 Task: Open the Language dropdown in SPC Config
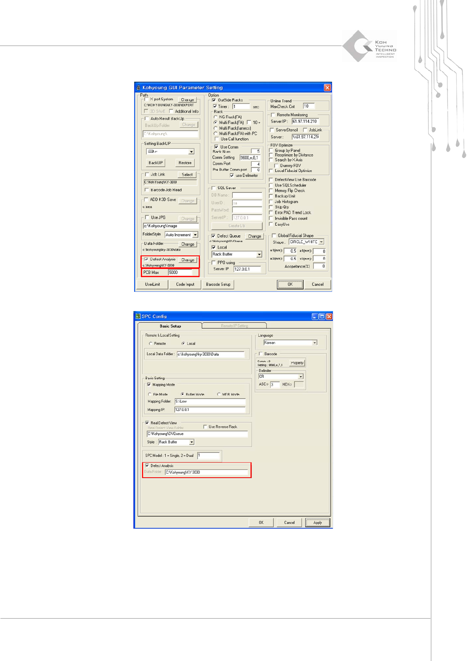(314, 343)
